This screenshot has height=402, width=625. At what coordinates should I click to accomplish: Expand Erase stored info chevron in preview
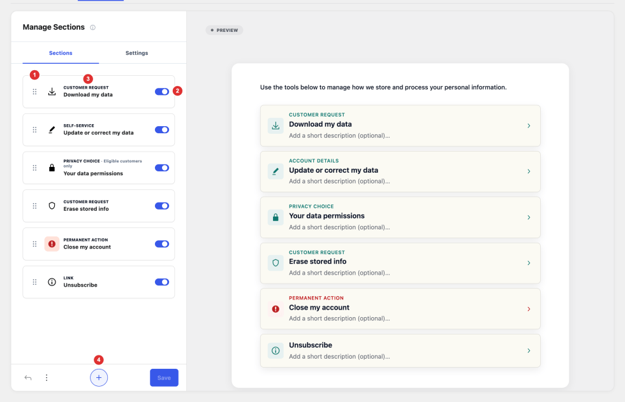pyautogui.click(x=529, y=263)
